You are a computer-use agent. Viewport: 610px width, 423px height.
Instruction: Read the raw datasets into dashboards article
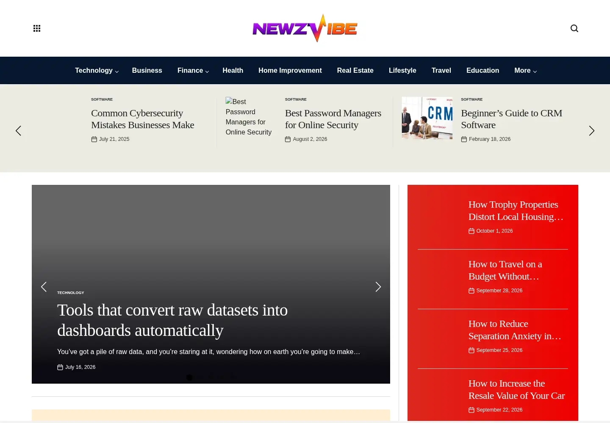(x=172, y=320)
